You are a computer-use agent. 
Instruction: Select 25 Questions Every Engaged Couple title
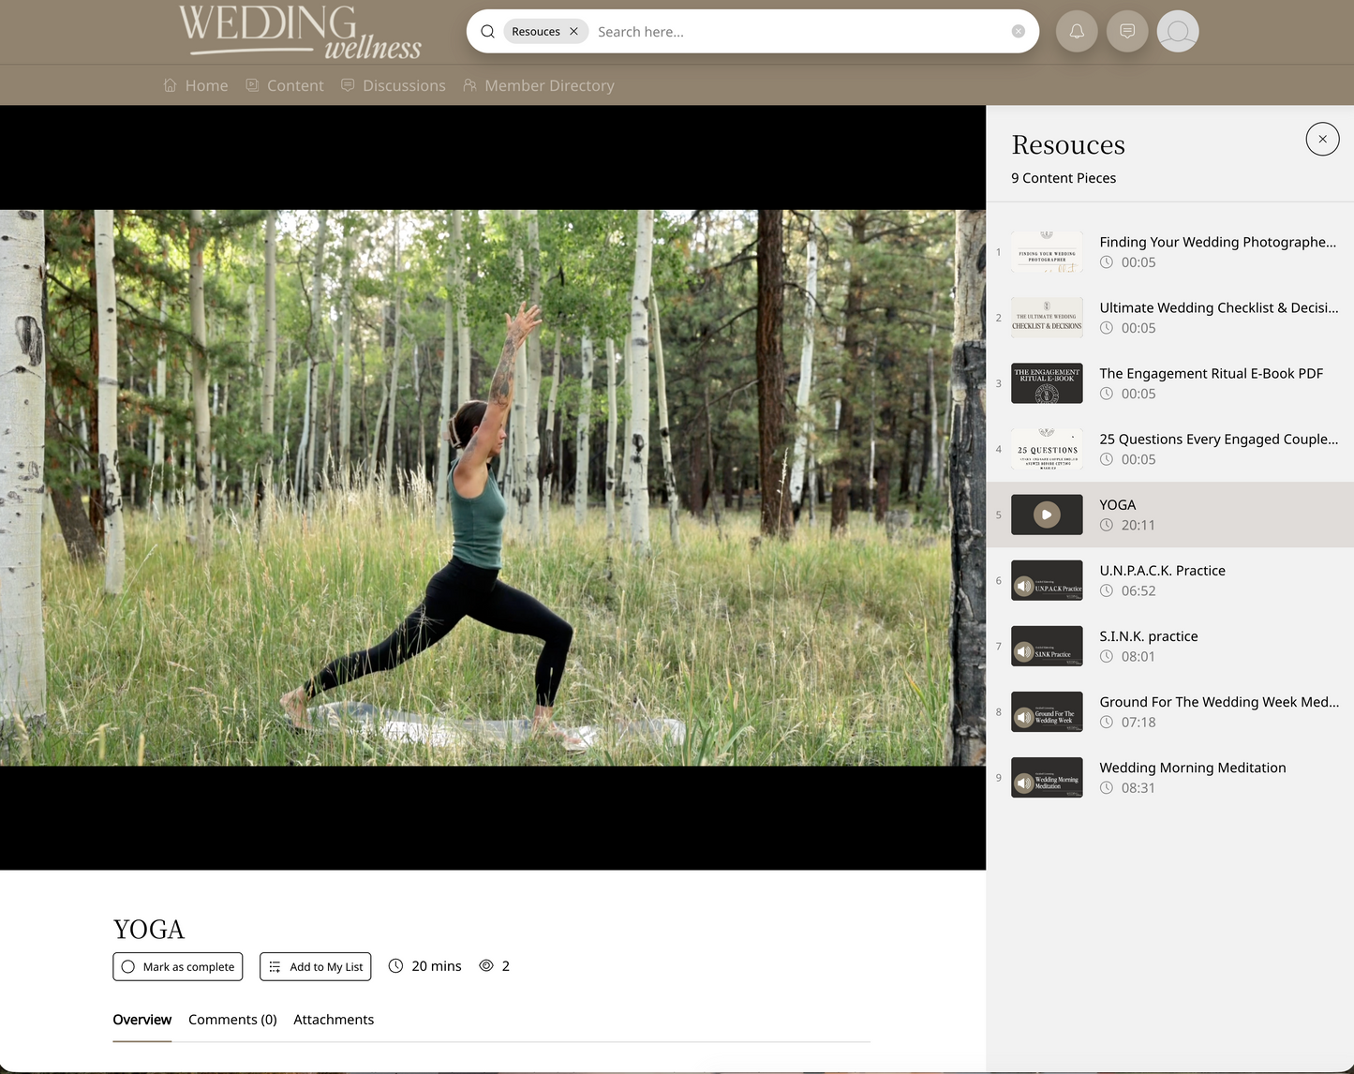[1219, 439]
